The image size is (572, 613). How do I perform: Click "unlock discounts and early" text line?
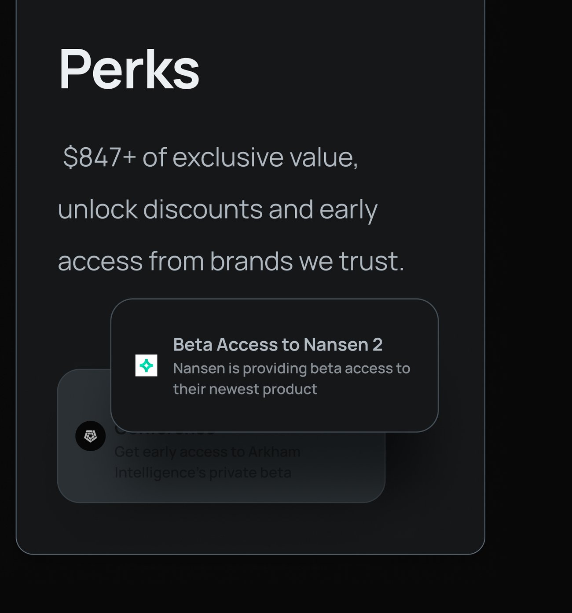coord(217,209)
